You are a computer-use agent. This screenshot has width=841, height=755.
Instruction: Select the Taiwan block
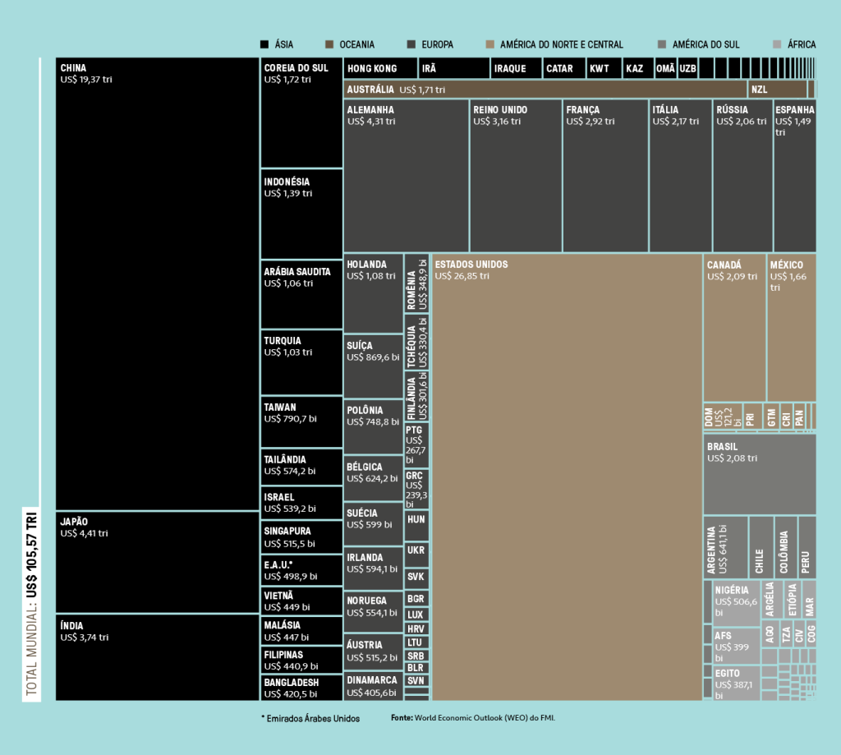click(x=301, y=421)
